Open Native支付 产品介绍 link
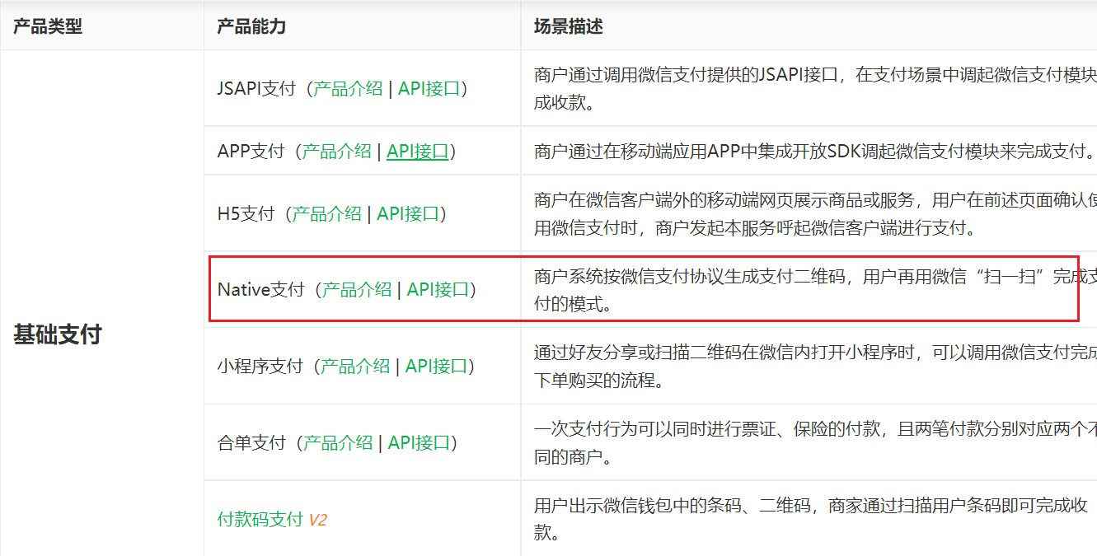The image size is (1097, 556). 357,290
